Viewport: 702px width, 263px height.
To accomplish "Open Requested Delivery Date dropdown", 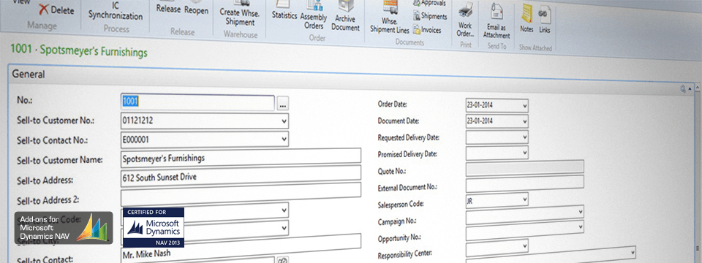I will pyautogui.click(x=525, y=137).
